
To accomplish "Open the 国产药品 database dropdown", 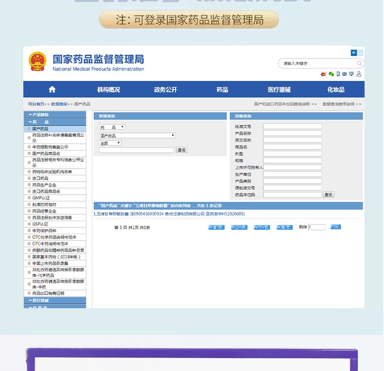I will tap(138, 135).
